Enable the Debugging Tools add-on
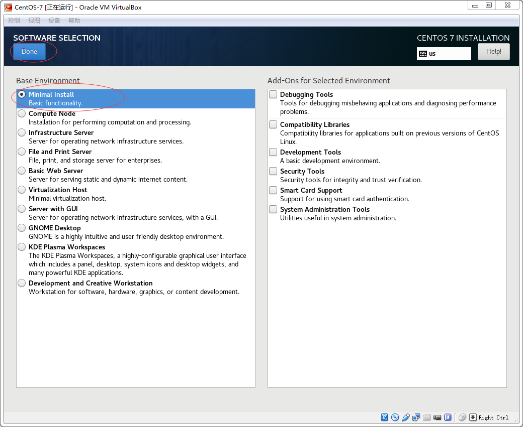The width and height of the screenshot is (523, 427). 273,94
